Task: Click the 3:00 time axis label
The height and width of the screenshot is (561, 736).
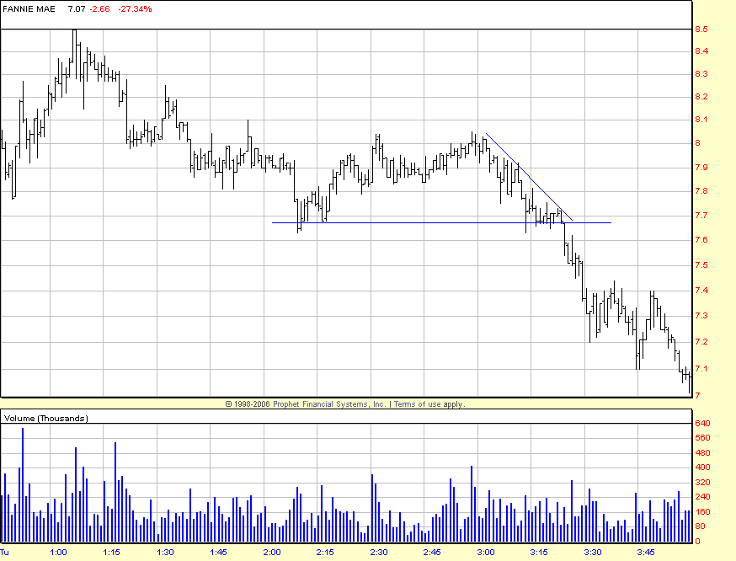Action: pyautogui.click(x=486, y=552)
